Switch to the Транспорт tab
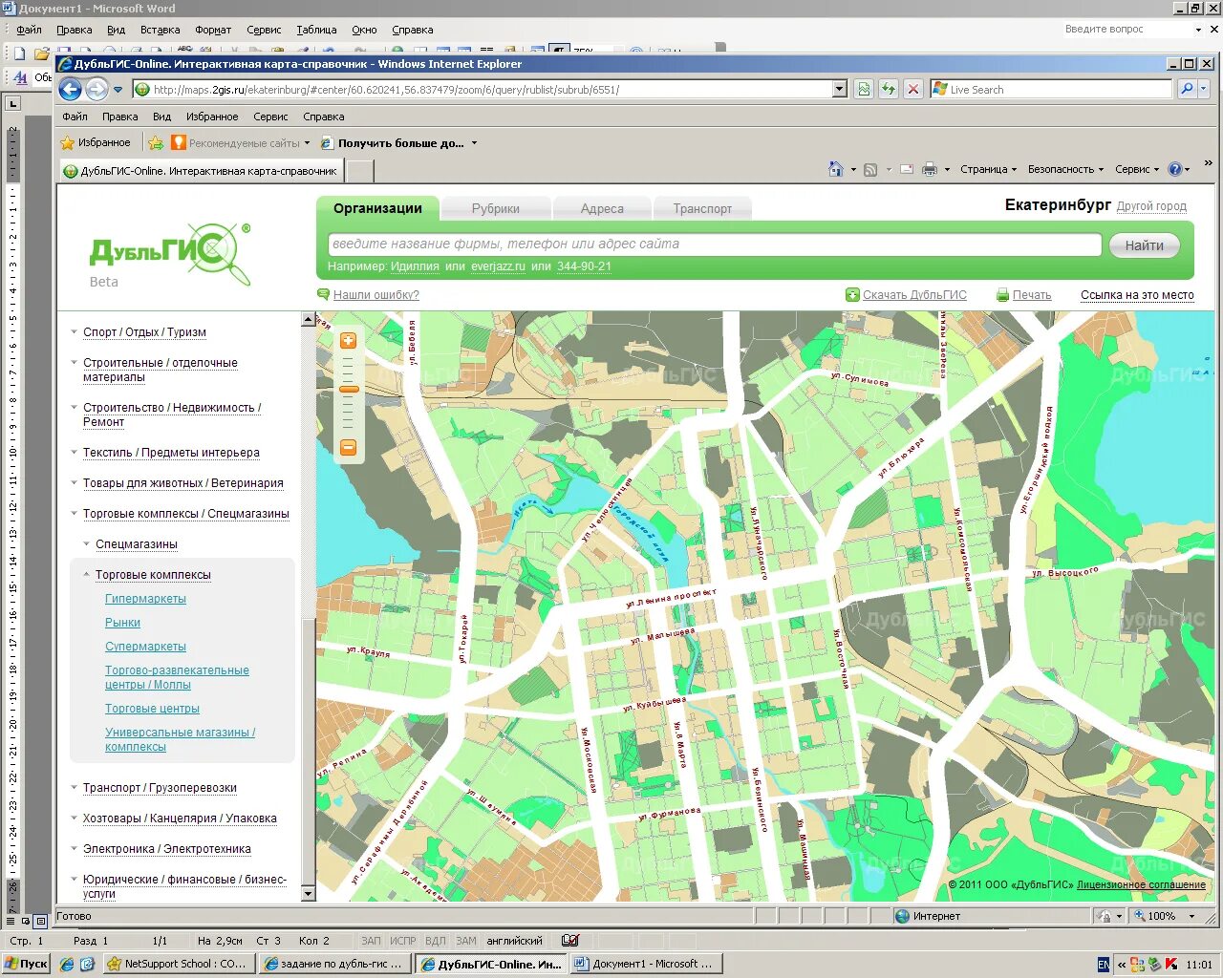This screenshot has height=978, width=1223. point(702,208)
